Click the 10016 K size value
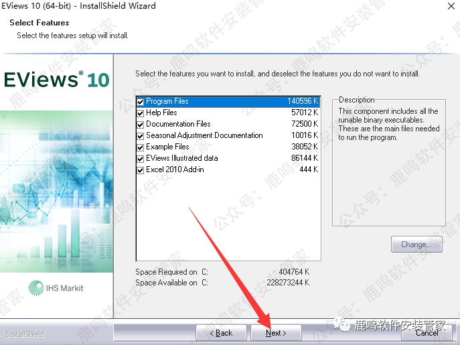The height and width of the screenshot is (345, 460). [x=305, y=135]
